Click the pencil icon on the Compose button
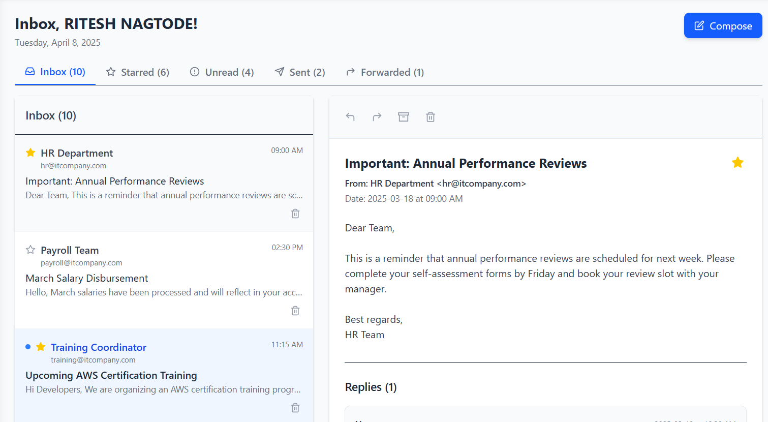Screen dimensions: 768x422 [700, 25]
